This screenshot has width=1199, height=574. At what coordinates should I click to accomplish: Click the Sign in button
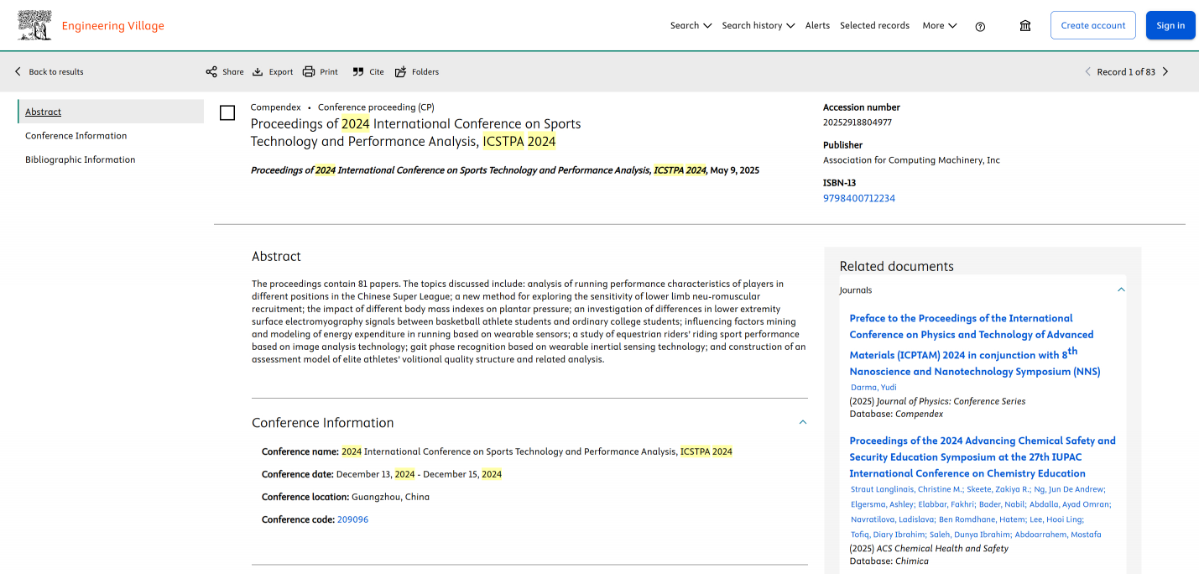pyautogui.click(x=1170, y=25)
